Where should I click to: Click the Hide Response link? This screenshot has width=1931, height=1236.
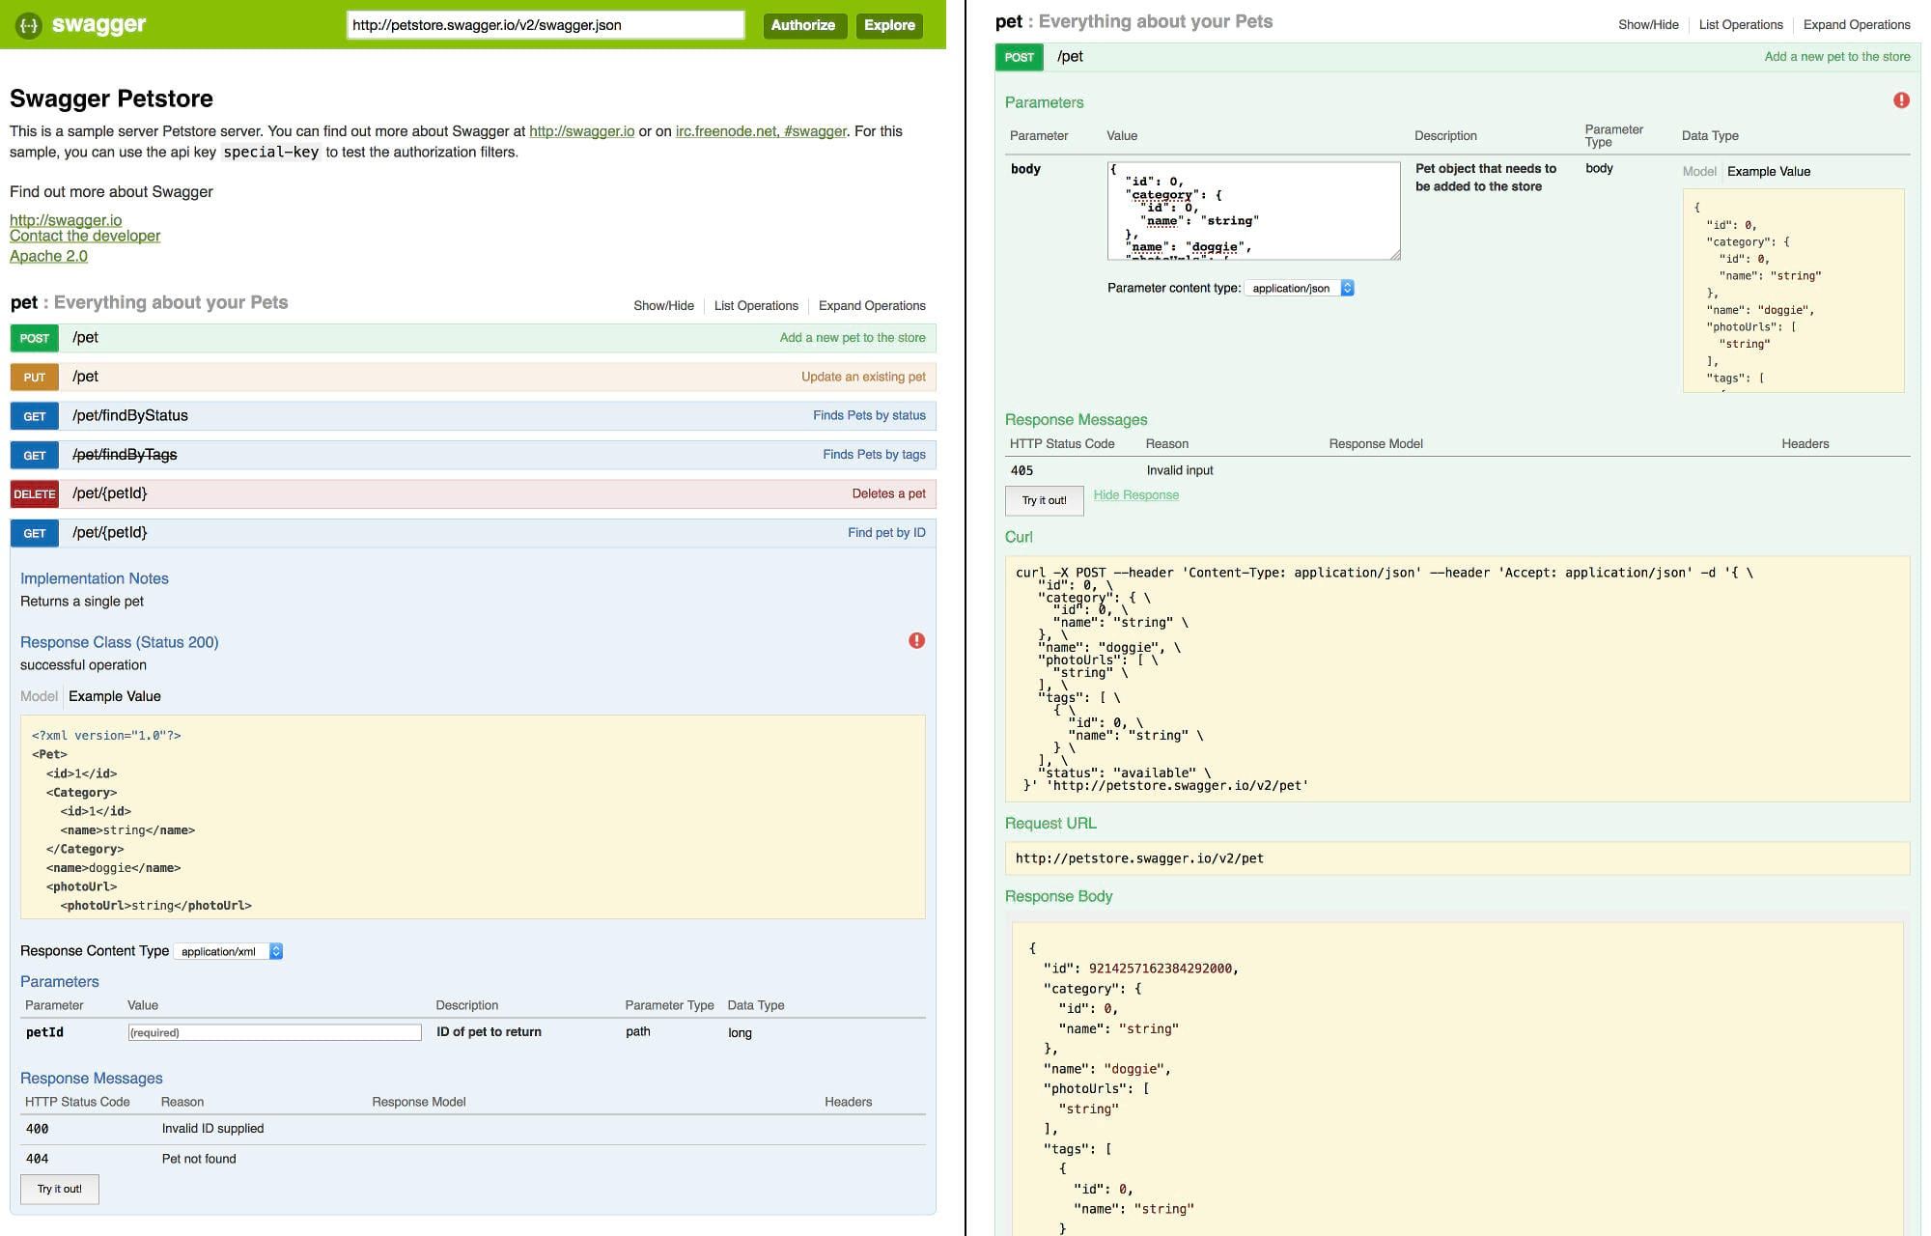coord(1135,495)
